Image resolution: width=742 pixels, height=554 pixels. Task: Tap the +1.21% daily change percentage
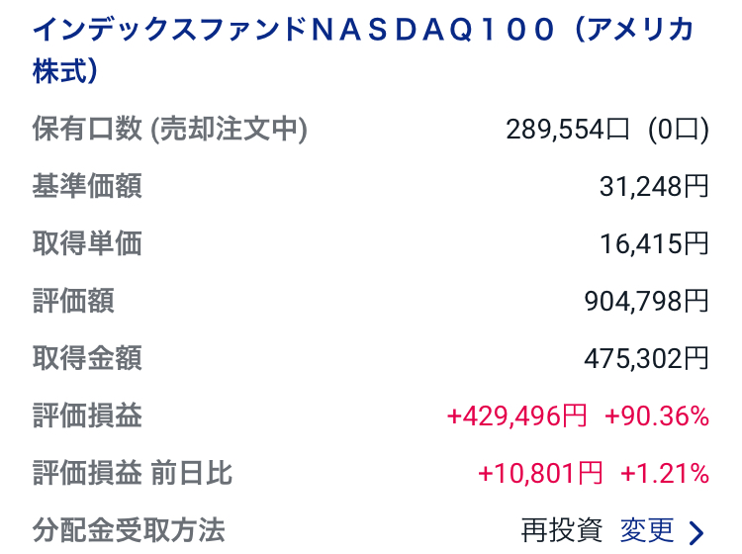point(665,474)
